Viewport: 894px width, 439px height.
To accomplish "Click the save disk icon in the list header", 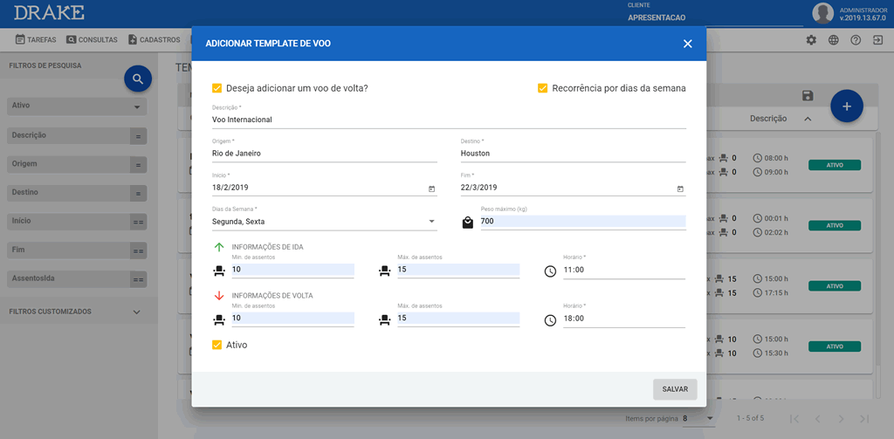I will (x=808, y=96).
